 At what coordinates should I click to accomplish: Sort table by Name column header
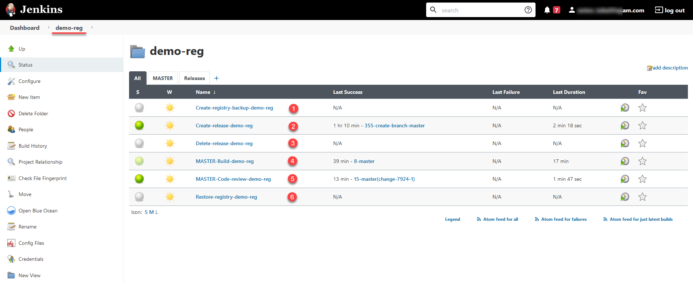206,92
